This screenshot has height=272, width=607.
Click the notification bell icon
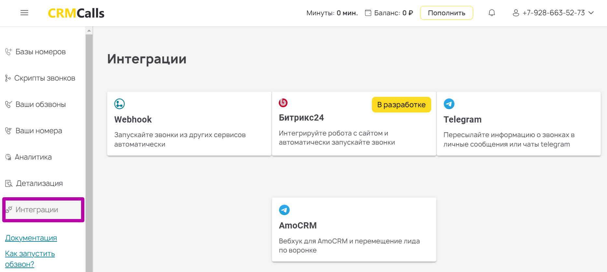click(x=492, y=13)
